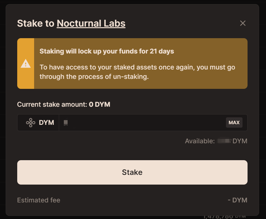Click the "Estimated fee" label
This screenshot has height=219, width=266.
(x=38, y=200)
